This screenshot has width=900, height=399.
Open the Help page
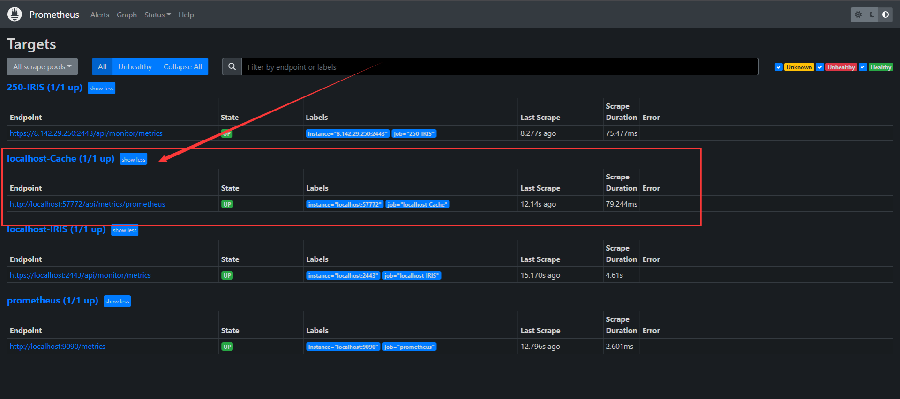186,15
